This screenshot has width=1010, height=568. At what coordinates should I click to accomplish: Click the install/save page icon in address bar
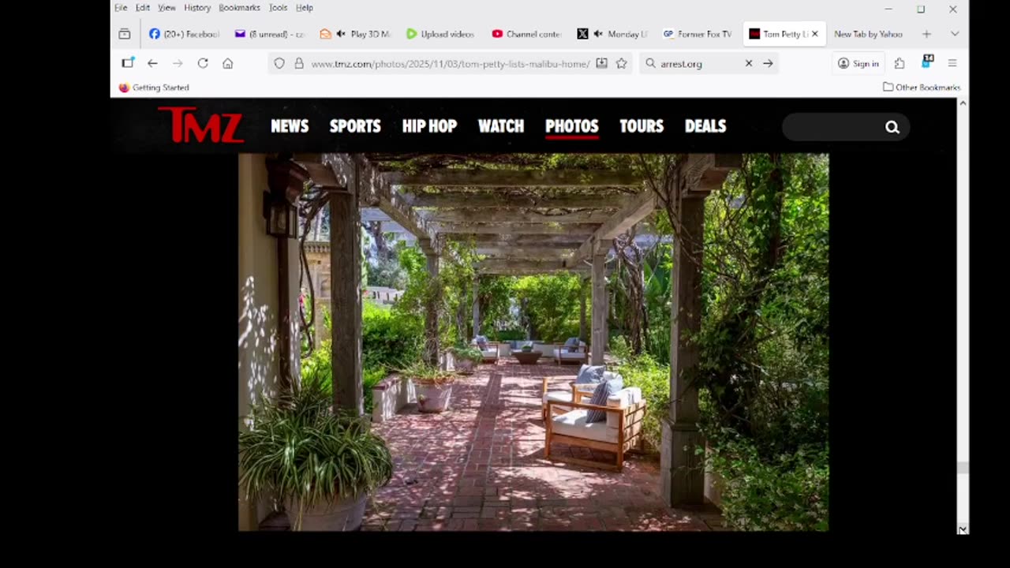[601, 63]
